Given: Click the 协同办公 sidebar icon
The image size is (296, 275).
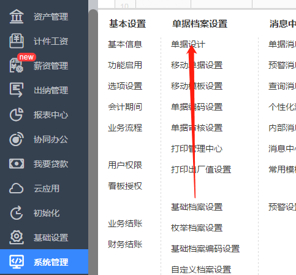Looking at the screenshot, I should tap(17, 139).
